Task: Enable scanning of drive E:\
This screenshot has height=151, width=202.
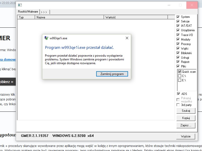Action: (x=180, y=80)
